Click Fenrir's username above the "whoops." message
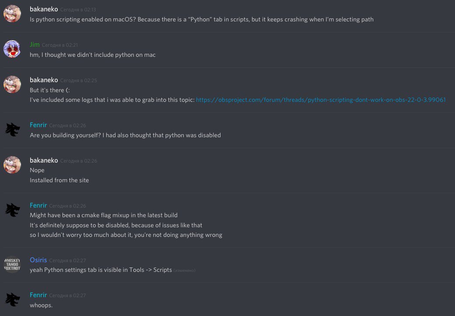Image resolution: width=455 pixels, height=316 pixels. tap(38, 295)
